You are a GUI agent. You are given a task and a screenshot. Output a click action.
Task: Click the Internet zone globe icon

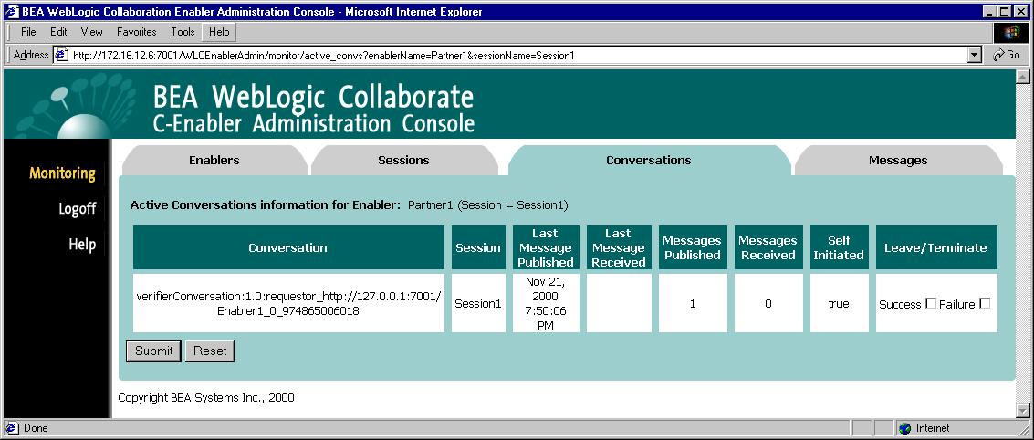coord(904,428)
